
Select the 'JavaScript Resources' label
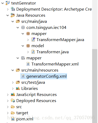[36, 95]
